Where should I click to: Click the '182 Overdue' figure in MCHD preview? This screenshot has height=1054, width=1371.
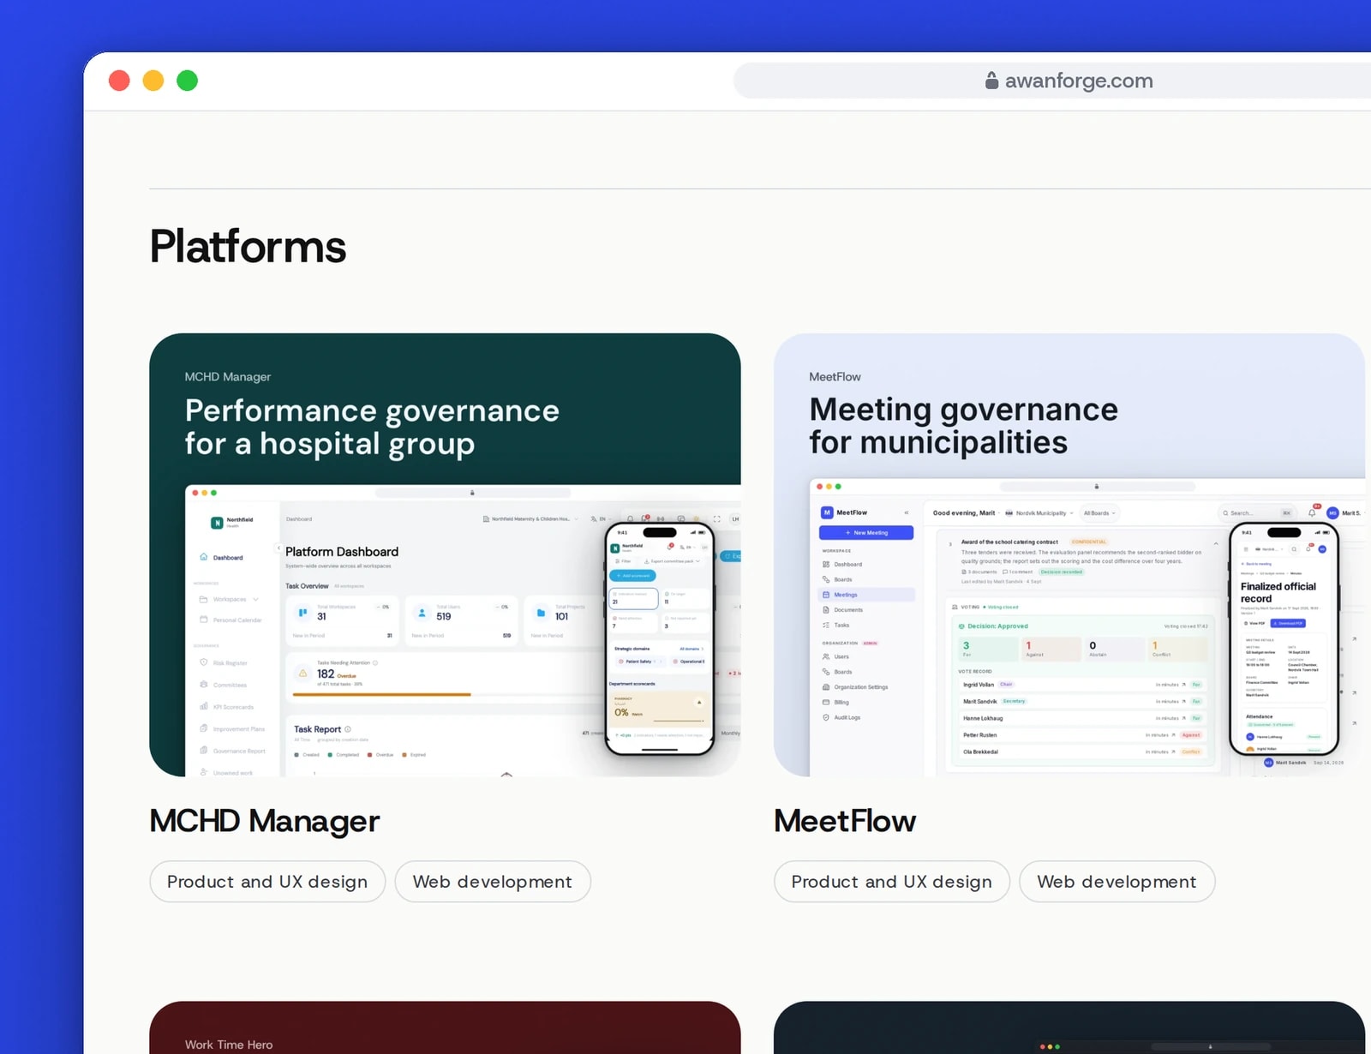click(336, 674)
